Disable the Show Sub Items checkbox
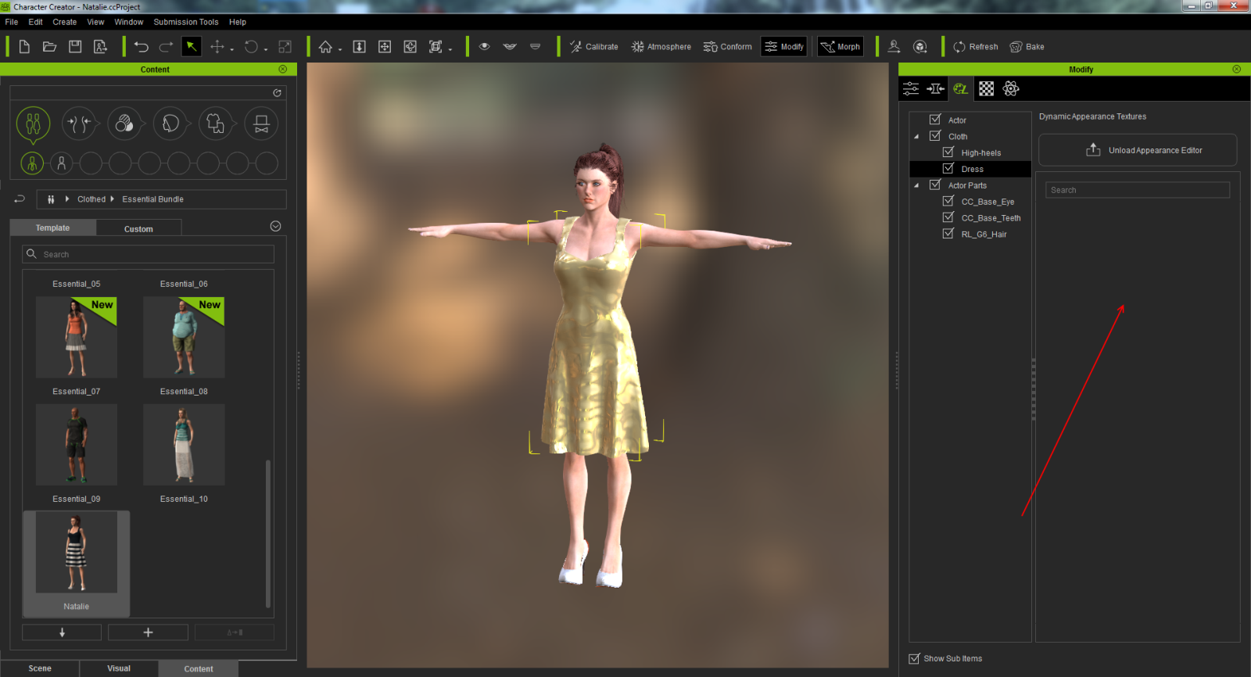 click(914, 658)
